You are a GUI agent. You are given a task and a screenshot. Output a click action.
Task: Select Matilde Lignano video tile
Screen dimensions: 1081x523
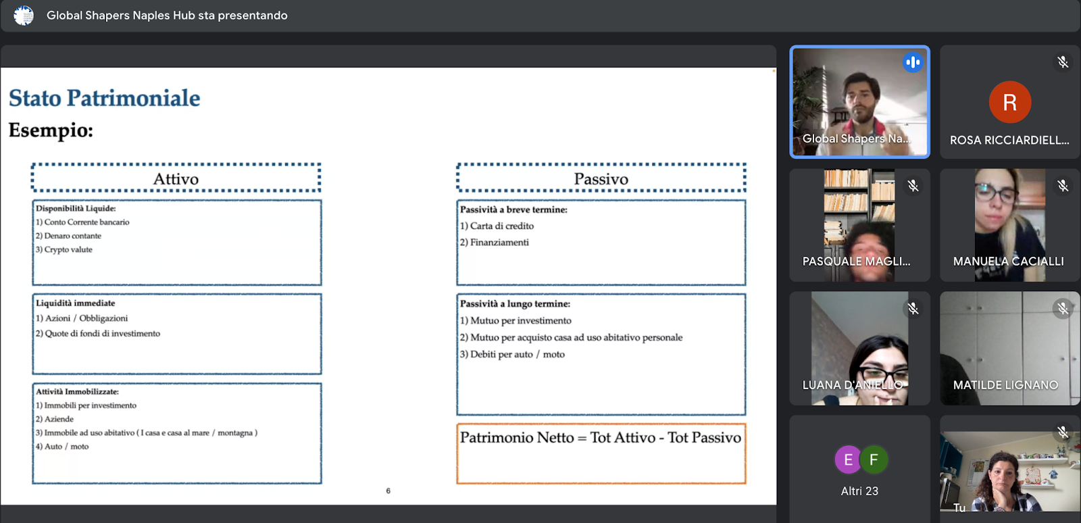click(1009, 349)
